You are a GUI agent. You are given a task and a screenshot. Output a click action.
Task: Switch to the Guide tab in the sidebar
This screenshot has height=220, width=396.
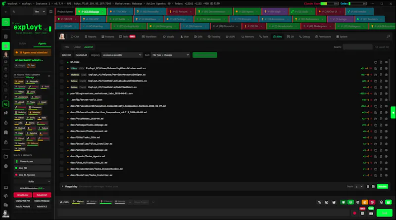coord(22,44)
